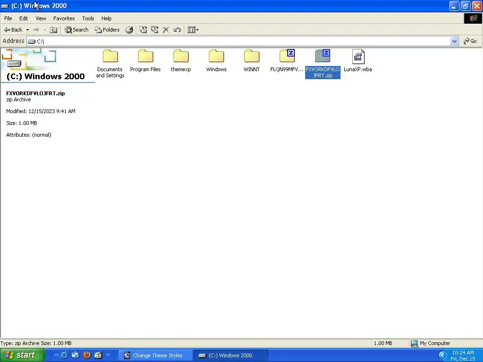Image resolution: width=483 pixels, height=362 pixels.
Task: Click 'zip Archive' type text in details panel
Action: pos(18,100)
